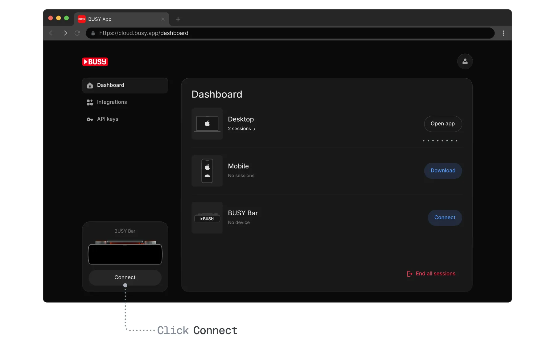Screen dimensions: 555x348
Task: Click the BUSY Bar label in sidebar card
Action: click(125, 231)
